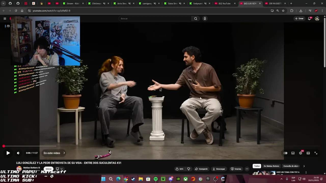The width and height of the screenshot is (326, 183).
Task: Open Discord from the taskbar
Action: click(x=171, y=179)
